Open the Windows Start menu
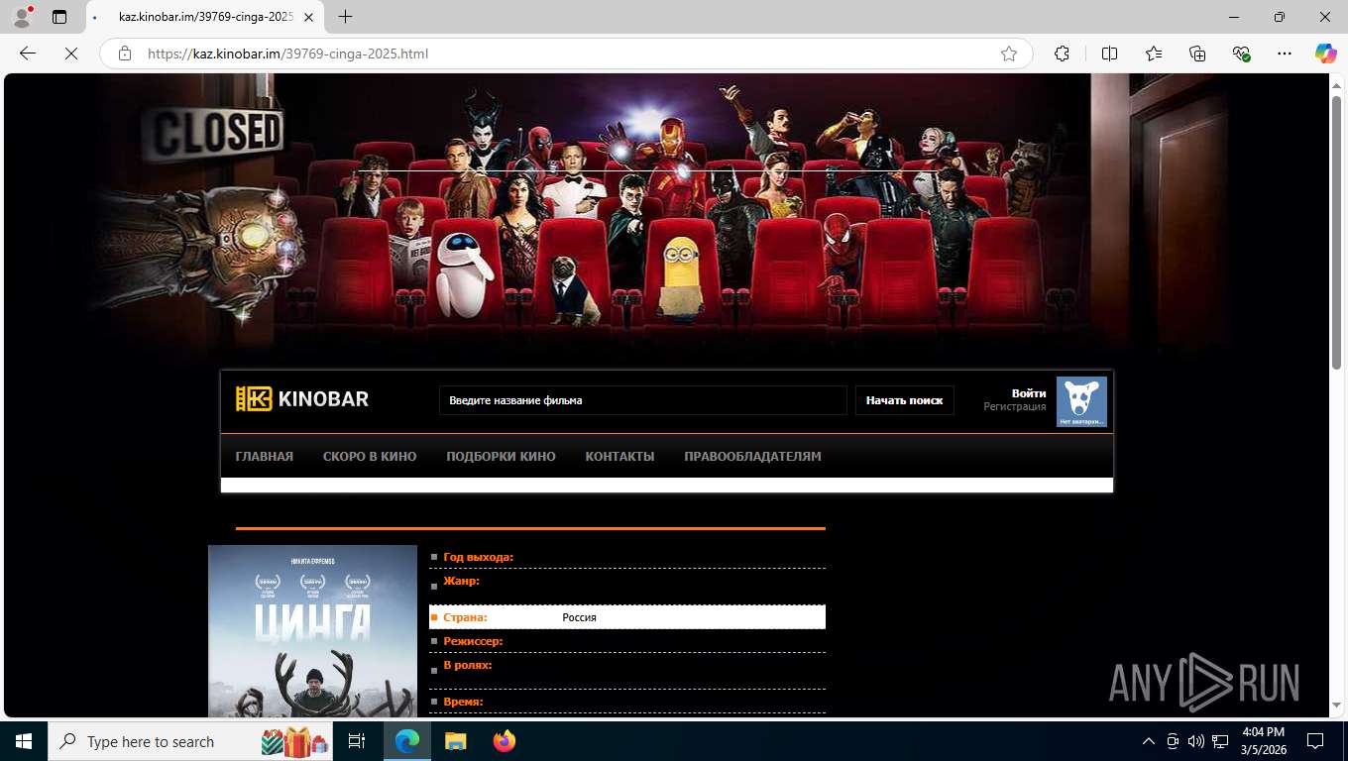This screenshot has height=761, width=1348. (x=23, y=741)
